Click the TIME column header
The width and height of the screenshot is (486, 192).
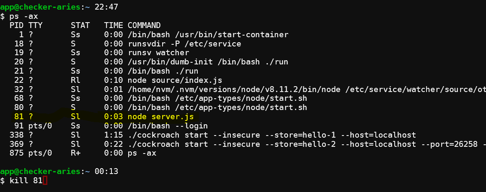114,25
